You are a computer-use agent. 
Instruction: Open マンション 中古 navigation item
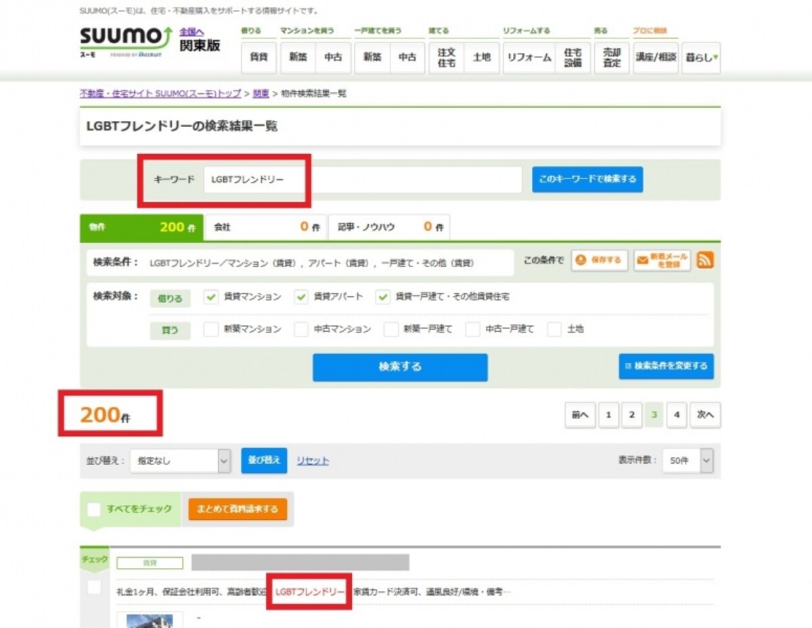point(333,57)
